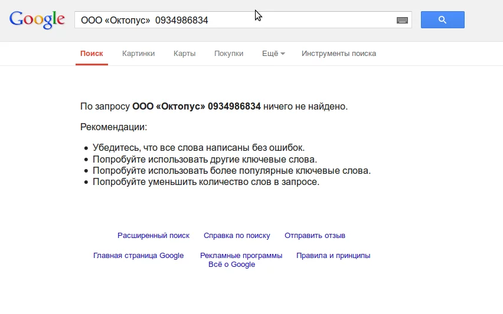503x314 pixels.
Task: Open the Расширенный поиск link
Action: pyautogui.click(x=153, y=236)
